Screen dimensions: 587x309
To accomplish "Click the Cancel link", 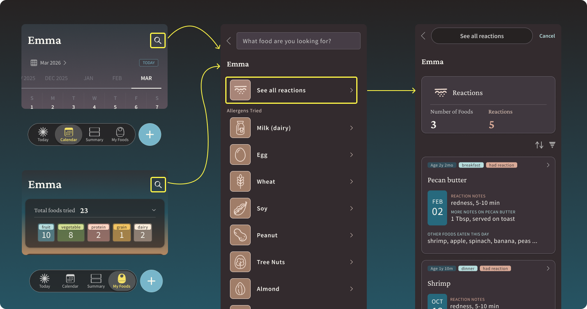I will coord(547,36).
